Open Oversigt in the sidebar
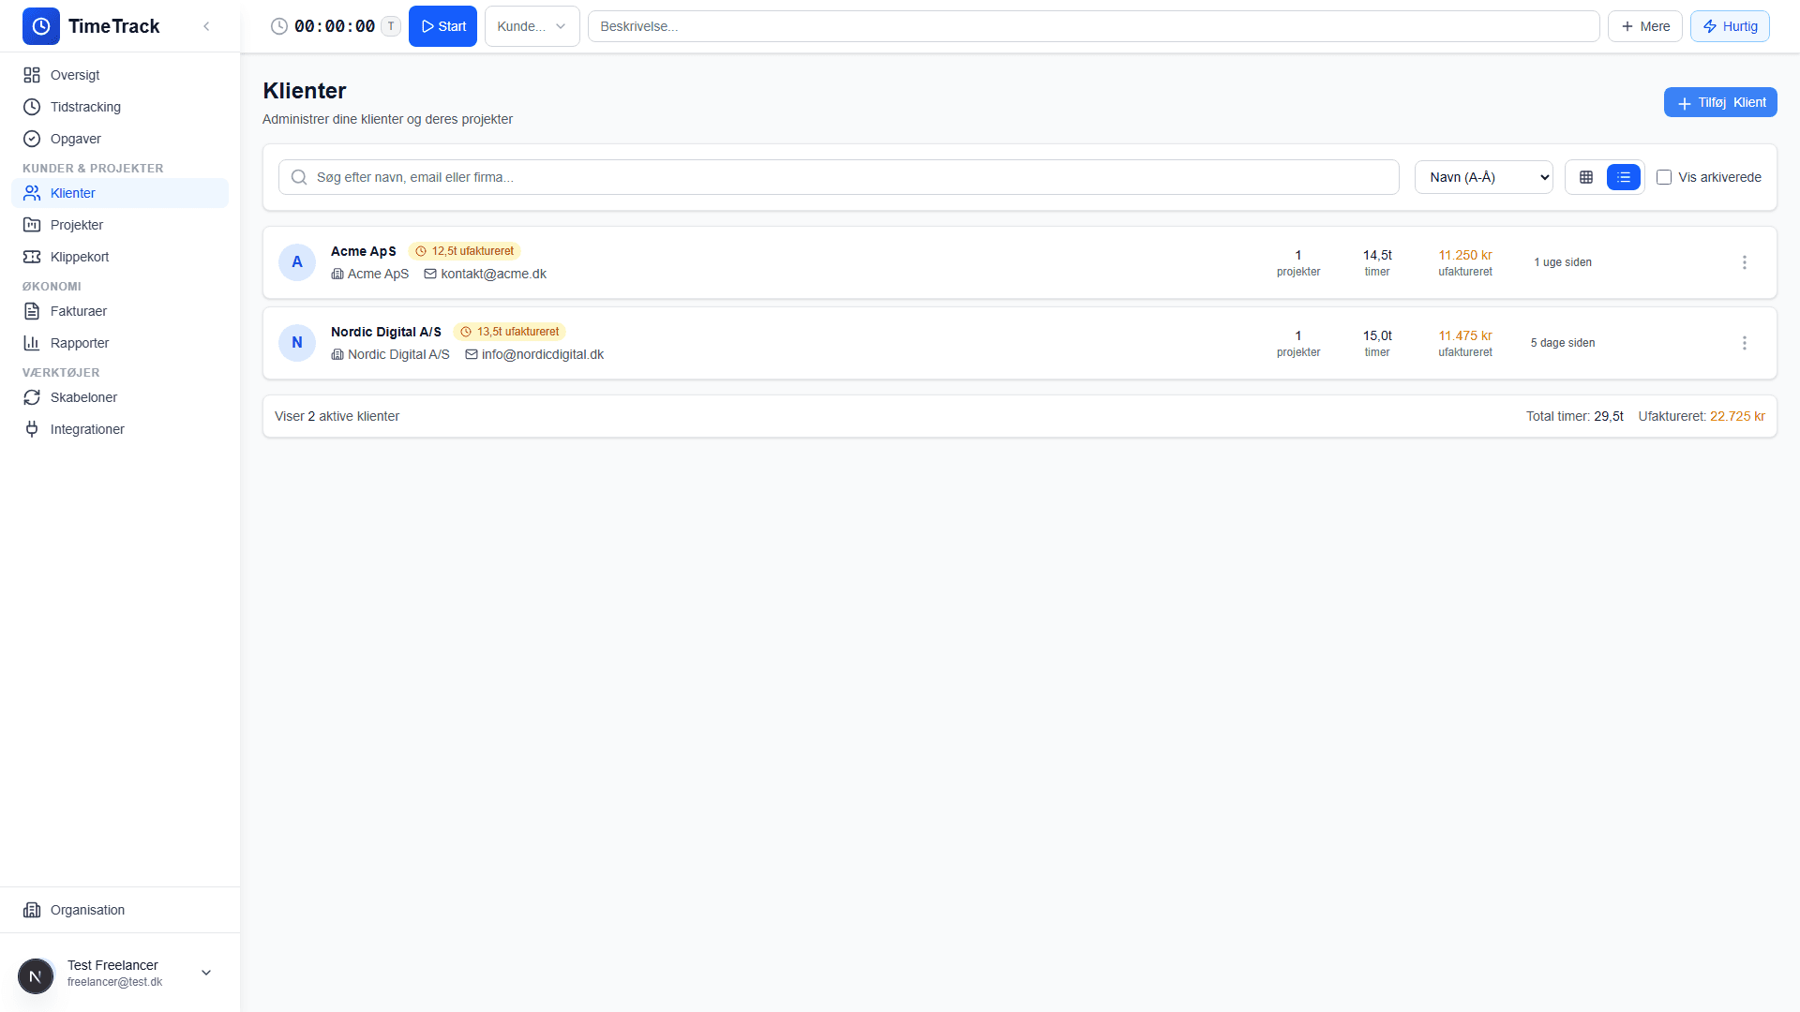This screenshot has width=1800, height=1012. click(120, 75)
